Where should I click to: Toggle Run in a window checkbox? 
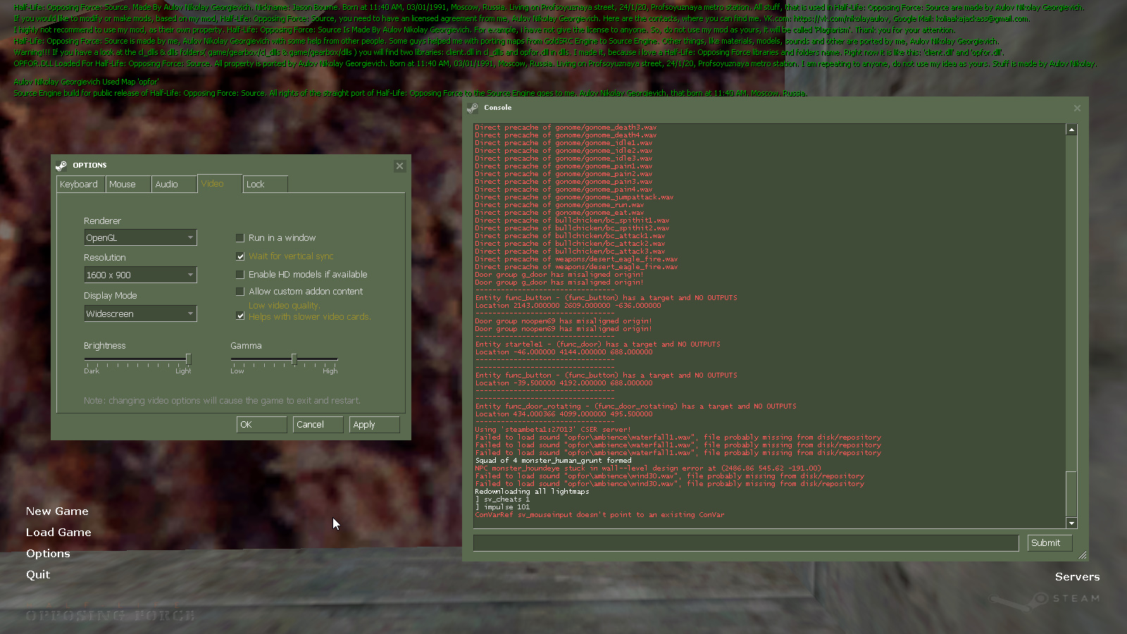click(x=240, y=238)
